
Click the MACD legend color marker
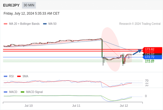pyautogui.click(x=6, y=92)
